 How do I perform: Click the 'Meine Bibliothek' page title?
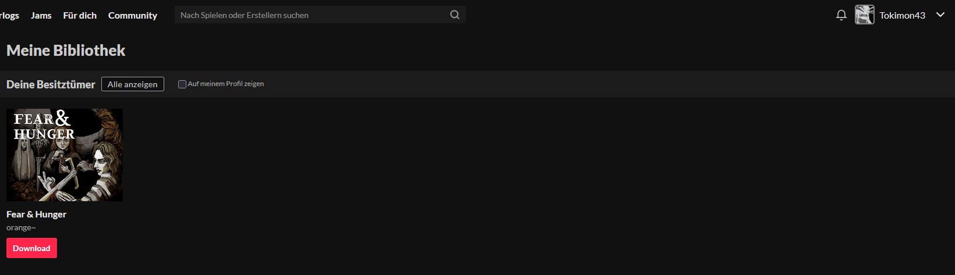tap(66, 51)
